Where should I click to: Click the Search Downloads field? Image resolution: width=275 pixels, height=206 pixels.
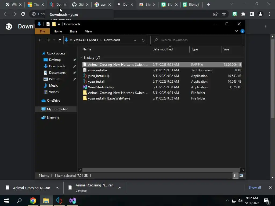(x=196, y=40)
